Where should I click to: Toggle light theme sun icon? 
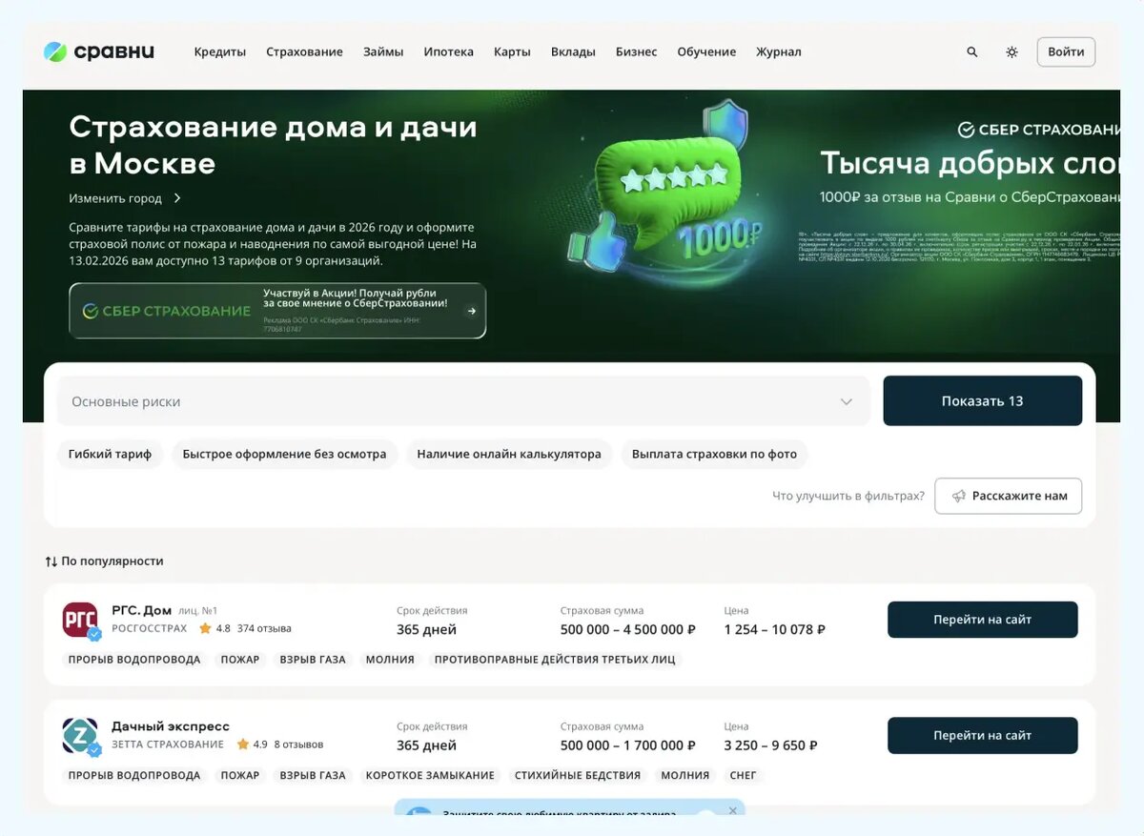pyautogui.click(x=1011, y=51)
